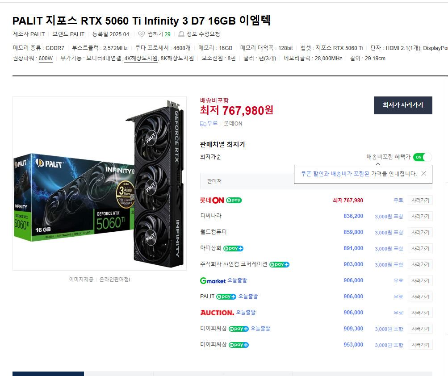The height and width of the screenshot is (376, 448).
Task: Click the delivery truck icon beside 무료
Action: tap(203, 124)
